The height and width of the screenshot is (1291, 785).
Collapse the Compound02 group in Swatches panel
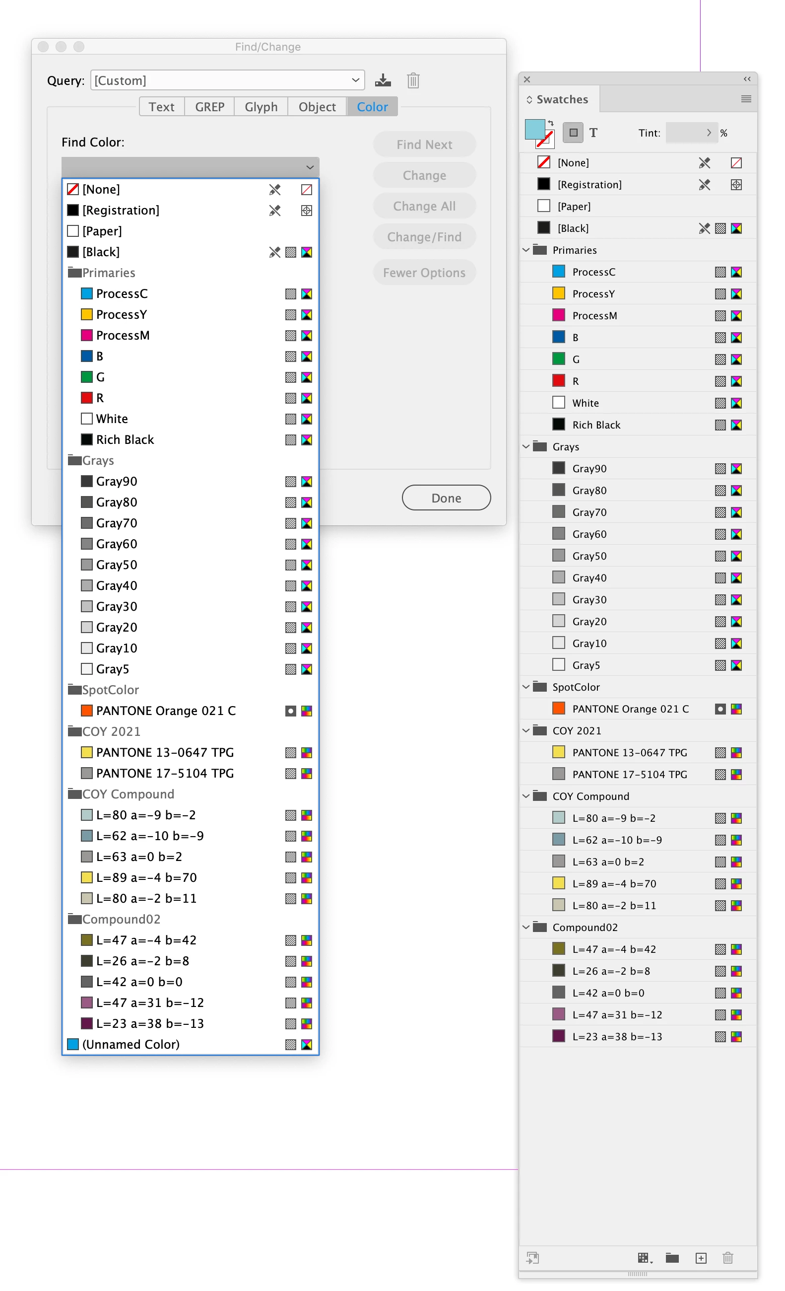pos(526,927)
